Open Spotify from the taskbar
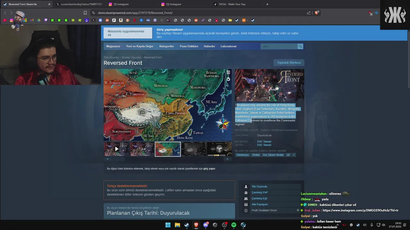This screenshot has height=230, width=410. tap(234, 225)
